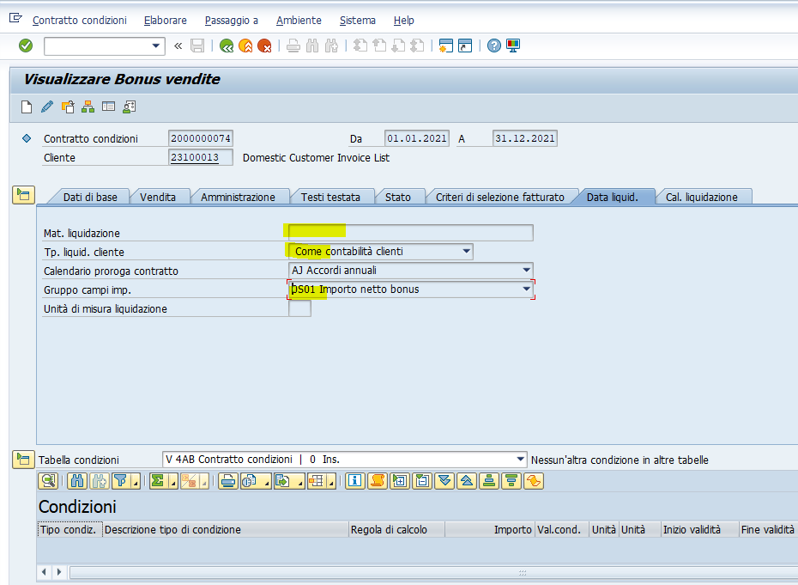This screenshot has width=798, height=585.
Task: Click the Sum total sigma icon
Action: (158, 481)
